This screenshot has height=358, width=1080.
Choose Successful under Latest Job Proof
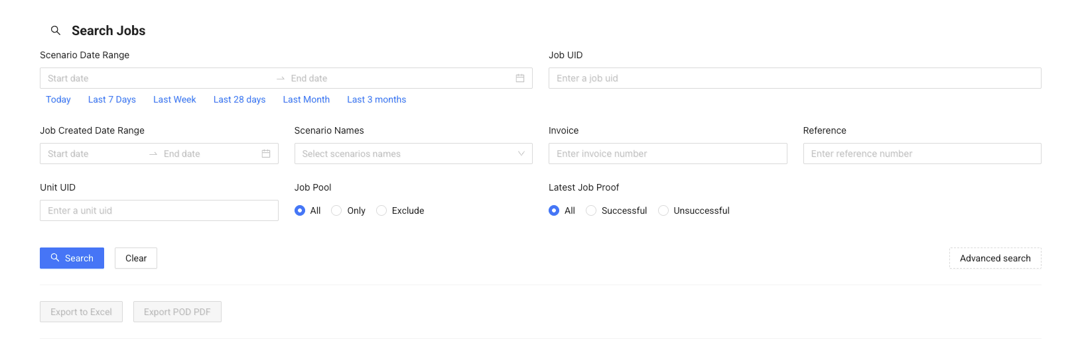pos(591,210)
